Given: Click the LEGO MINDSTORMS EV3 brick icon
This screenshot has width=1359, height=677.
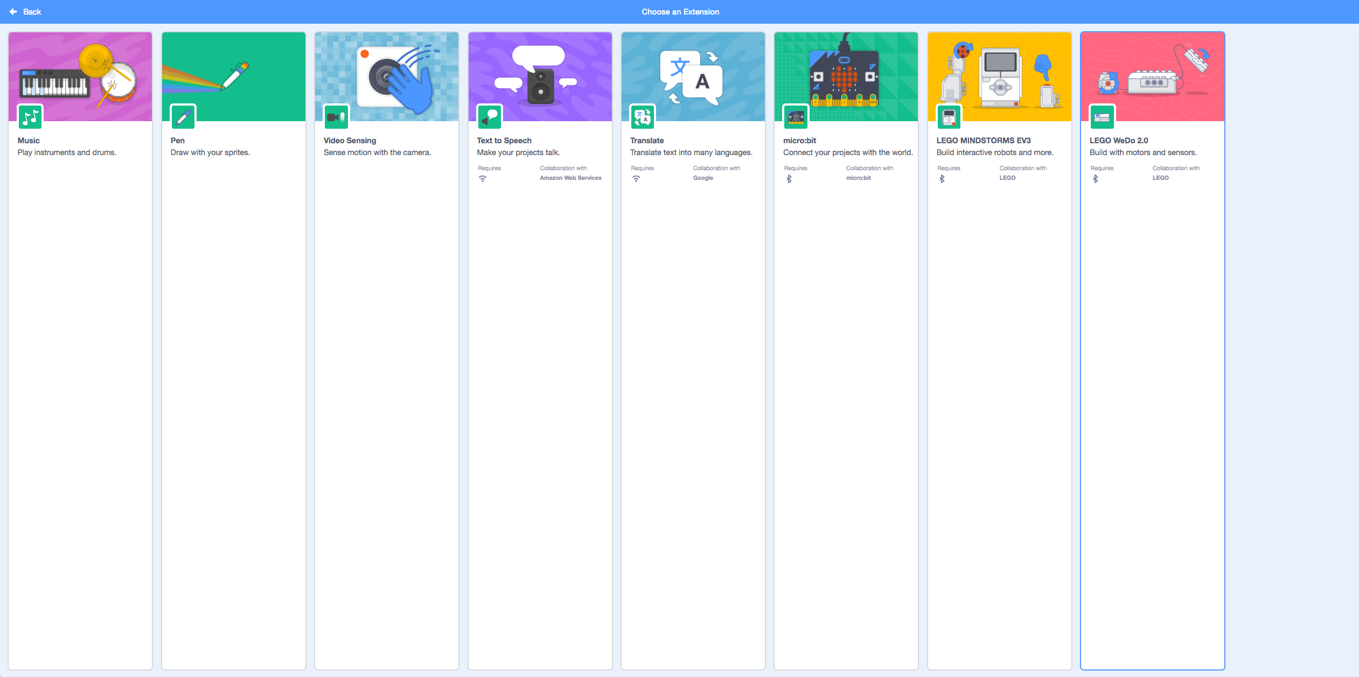Looking at the screenshot, I should pos(949,117).
